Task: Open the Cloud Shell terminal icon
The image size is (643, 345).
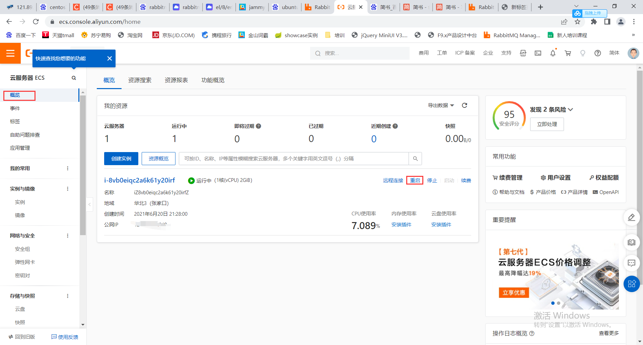Action: pos(538,53)
